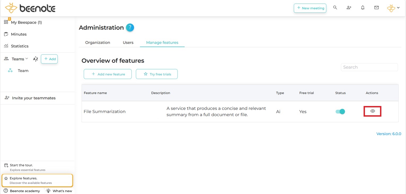View File Summarization details eye icon
The height and width of the screenshot is (194, 406).
(x=372, y=111)
